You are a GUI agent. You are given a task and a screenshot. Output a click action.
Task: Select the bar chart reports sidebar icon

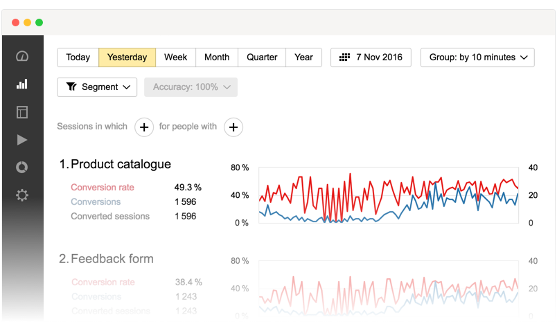point(22,84)
